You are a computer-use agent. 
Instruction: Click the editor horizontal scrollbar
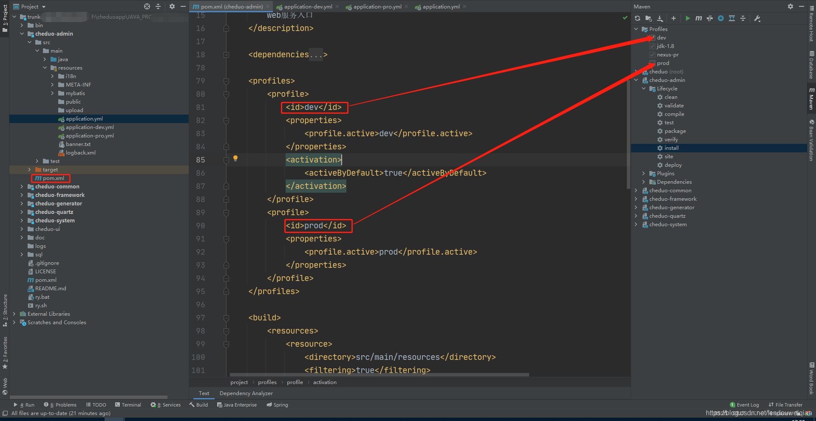[x=379, y=375]
